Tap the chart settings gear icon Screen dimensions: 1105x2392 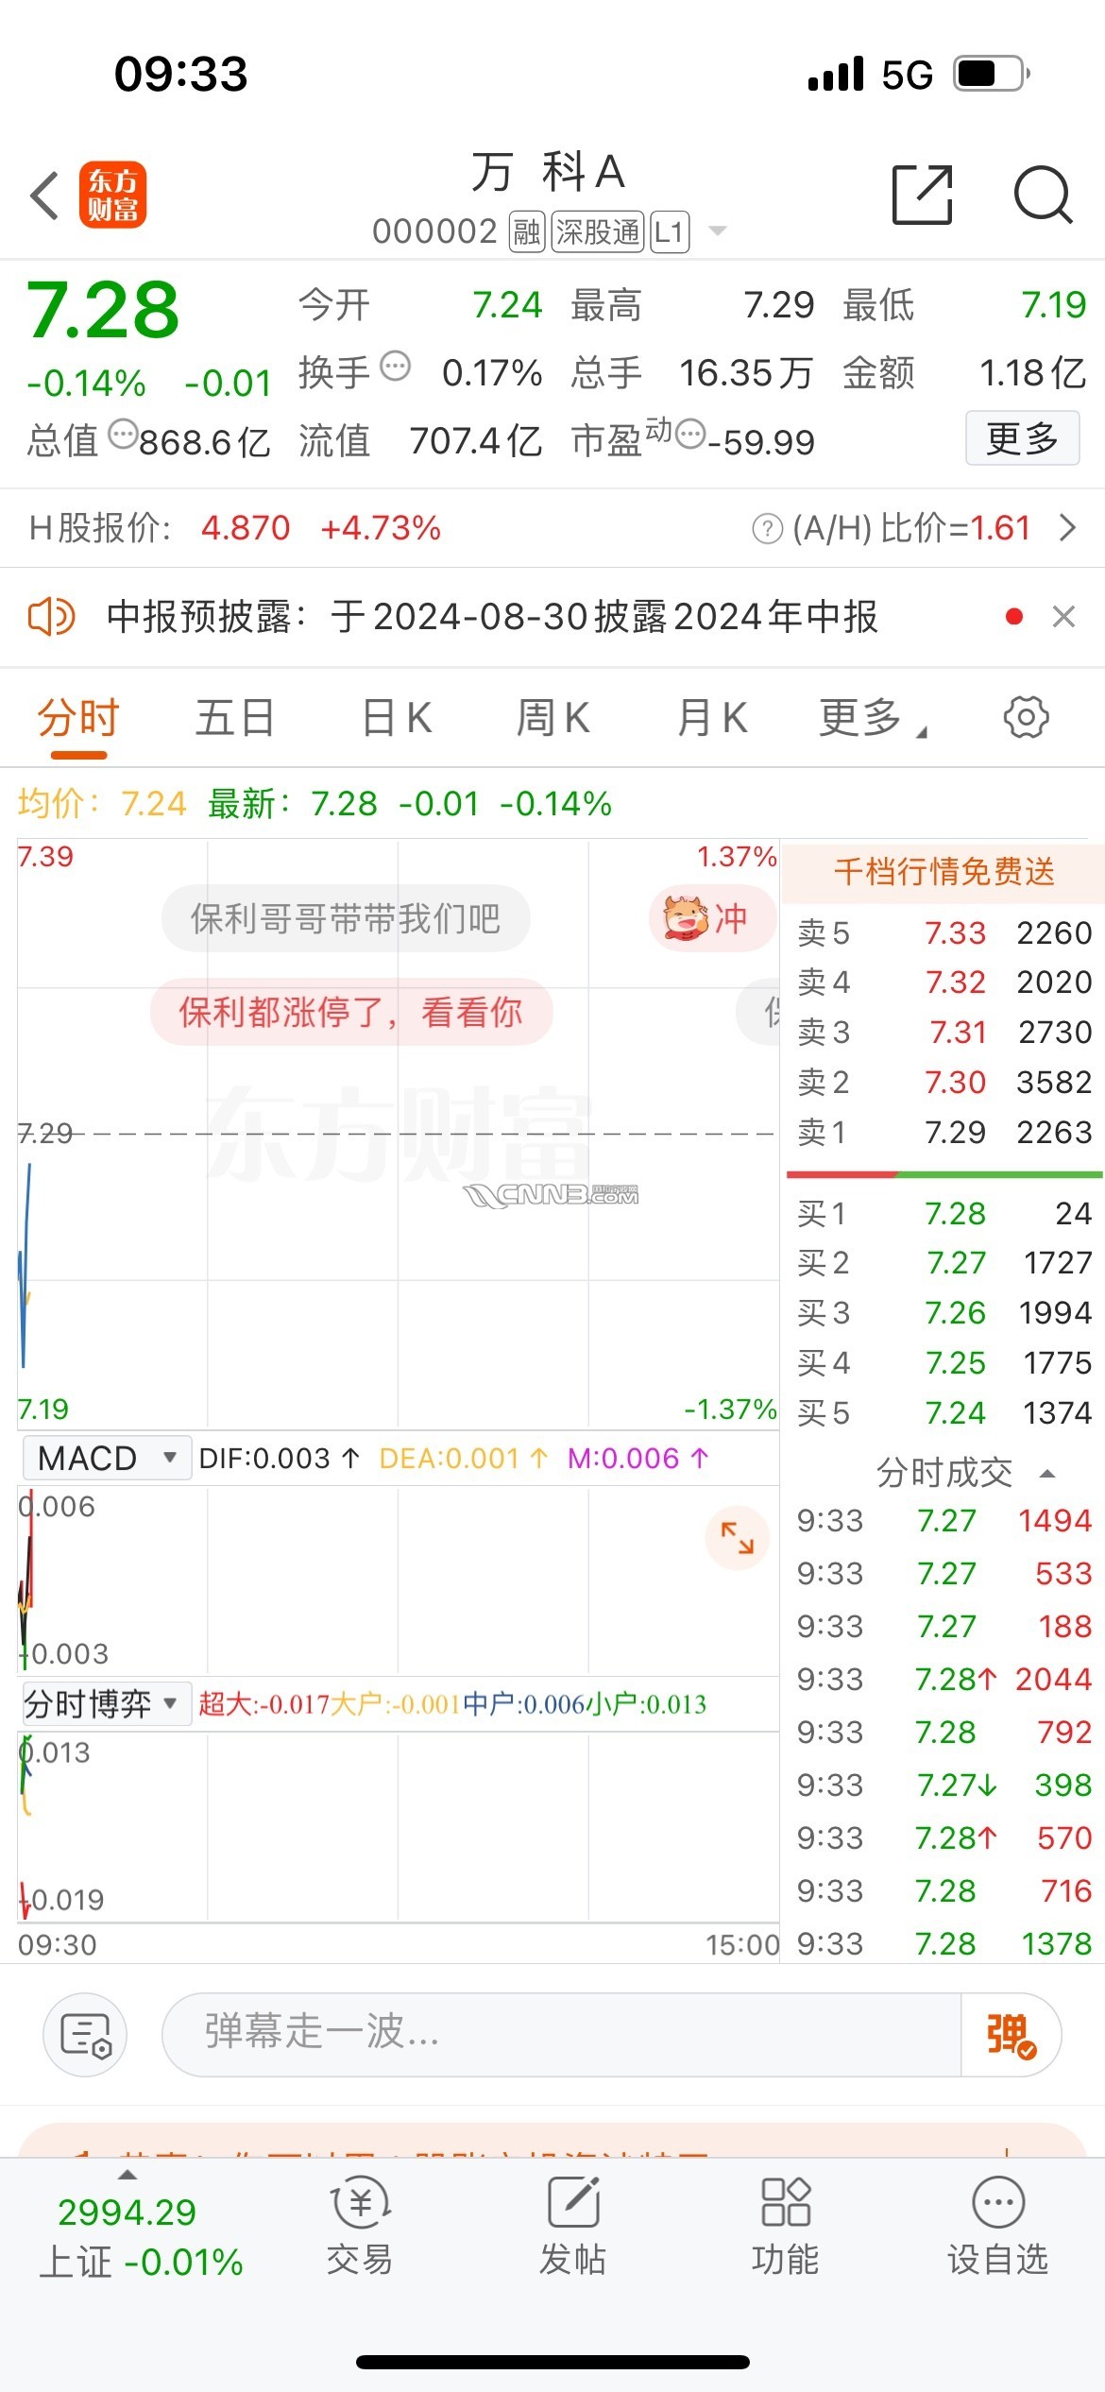[x=1026, y=717]
